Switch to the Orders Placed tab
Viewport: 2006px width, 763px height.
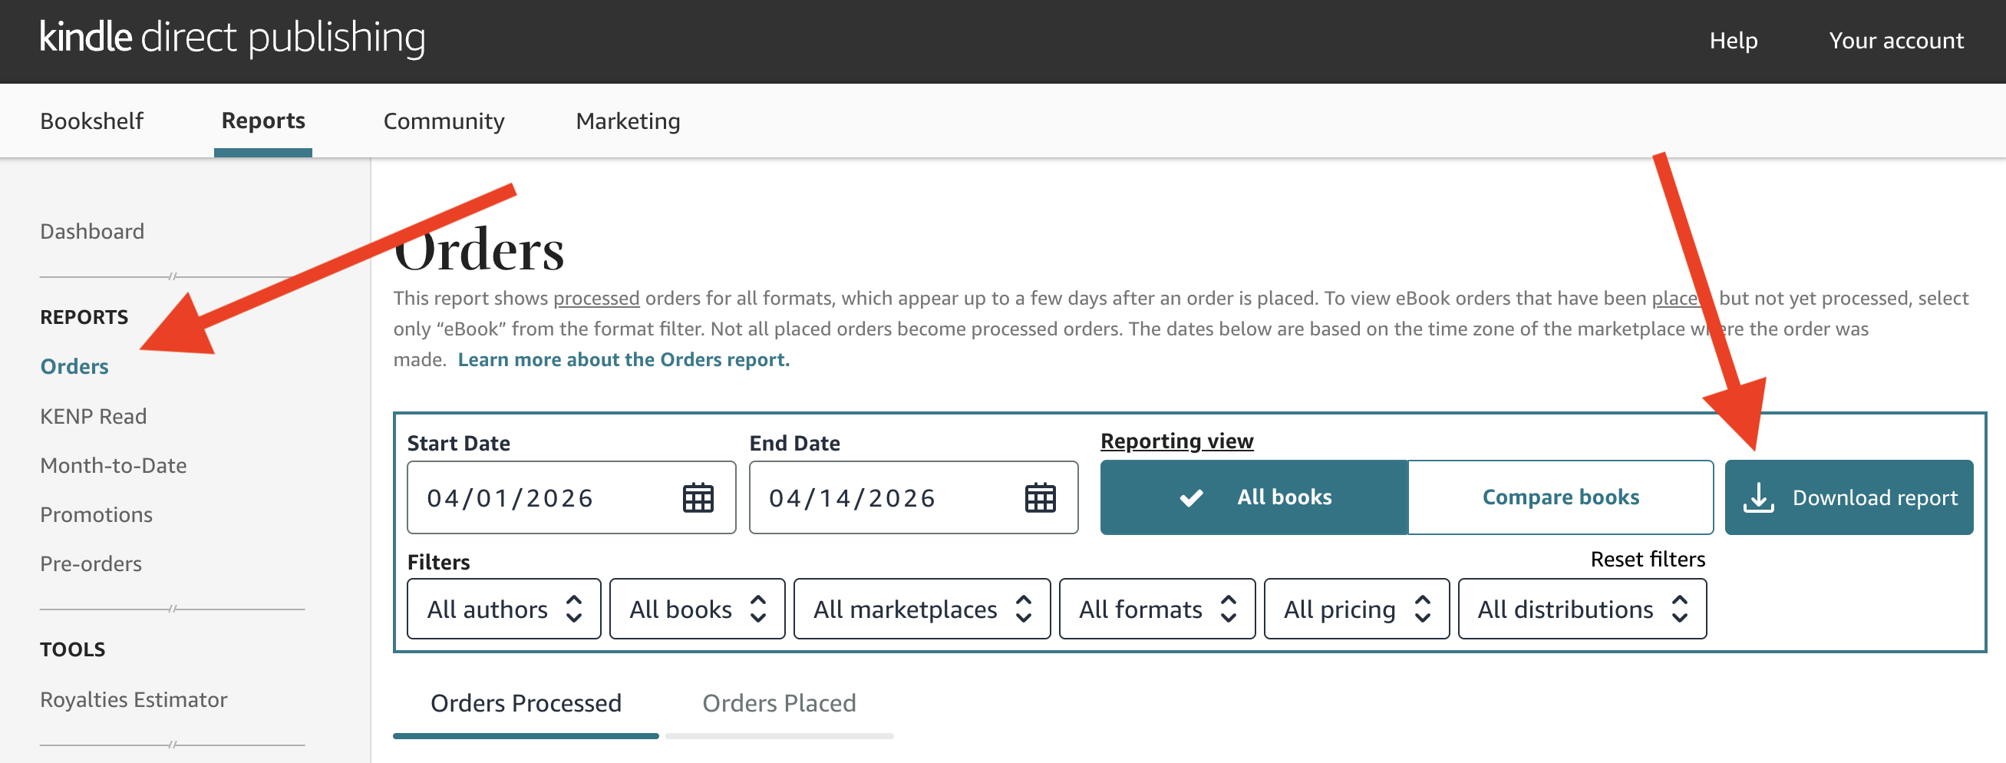(779, 704)
